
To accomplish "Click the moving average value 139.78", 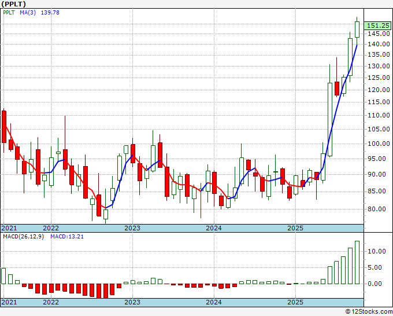I will click(50, 13).
